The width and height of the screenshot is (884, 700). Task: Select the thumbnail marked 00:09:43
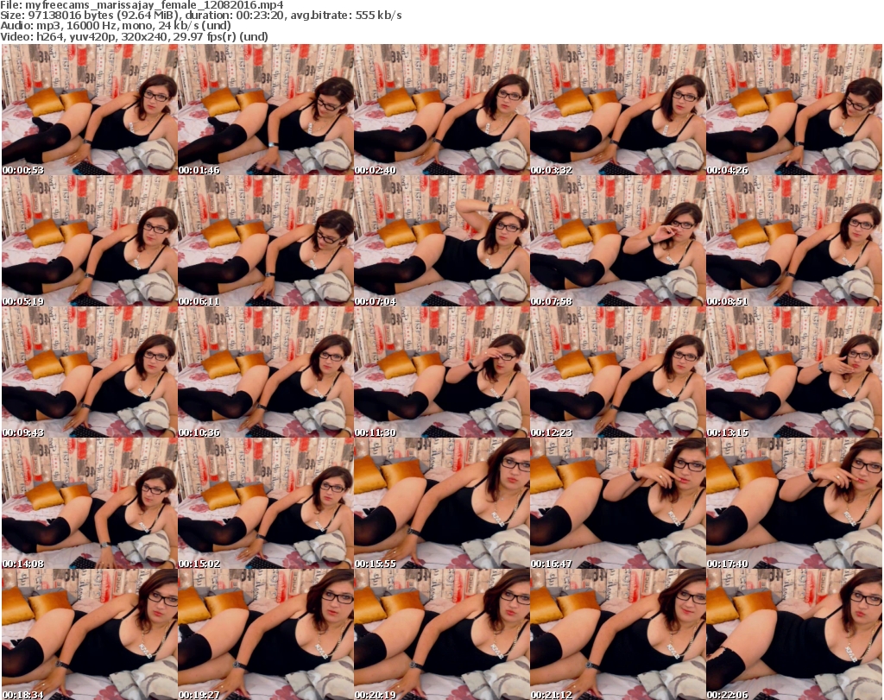tap(90, 372)
